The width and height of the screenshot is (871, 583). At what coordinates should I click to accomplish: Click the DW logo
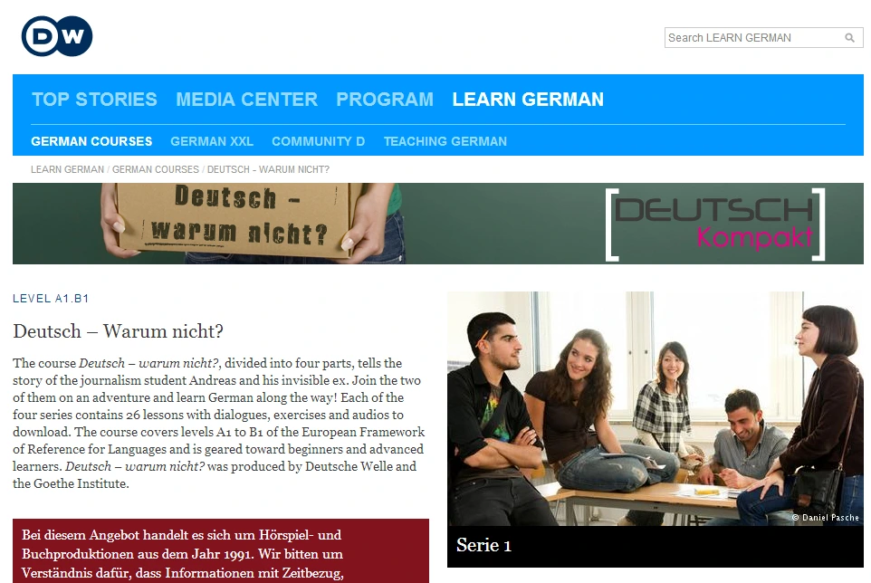(x=57, y=36)
